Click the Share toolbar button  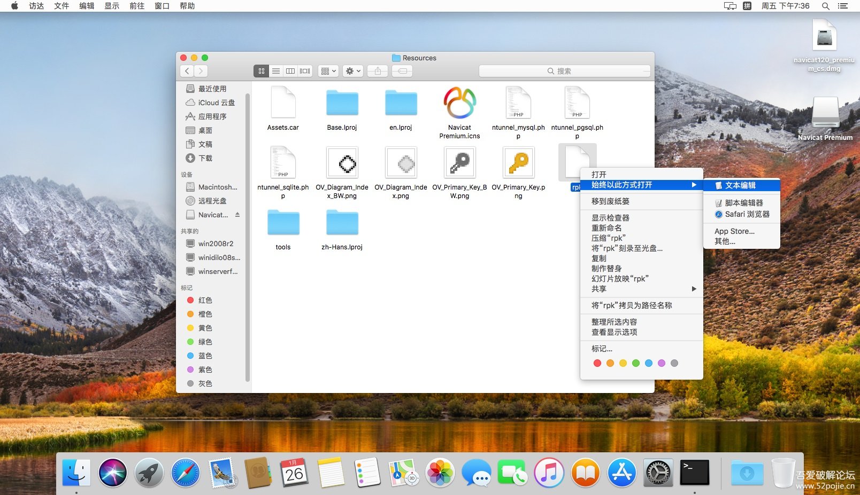point(378,71)
